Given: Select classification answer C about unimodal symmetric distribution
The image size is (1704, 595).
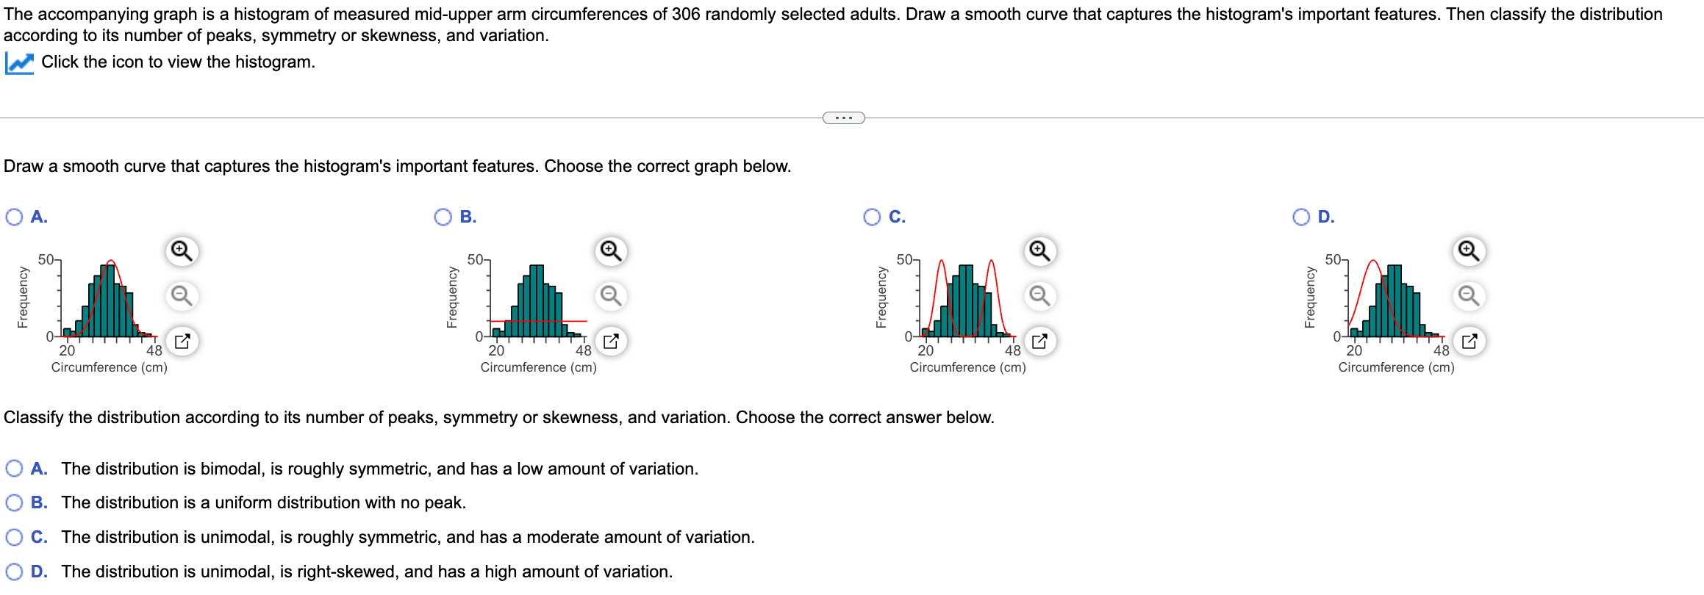Looking at the screenshot, I should pos(13,537).
